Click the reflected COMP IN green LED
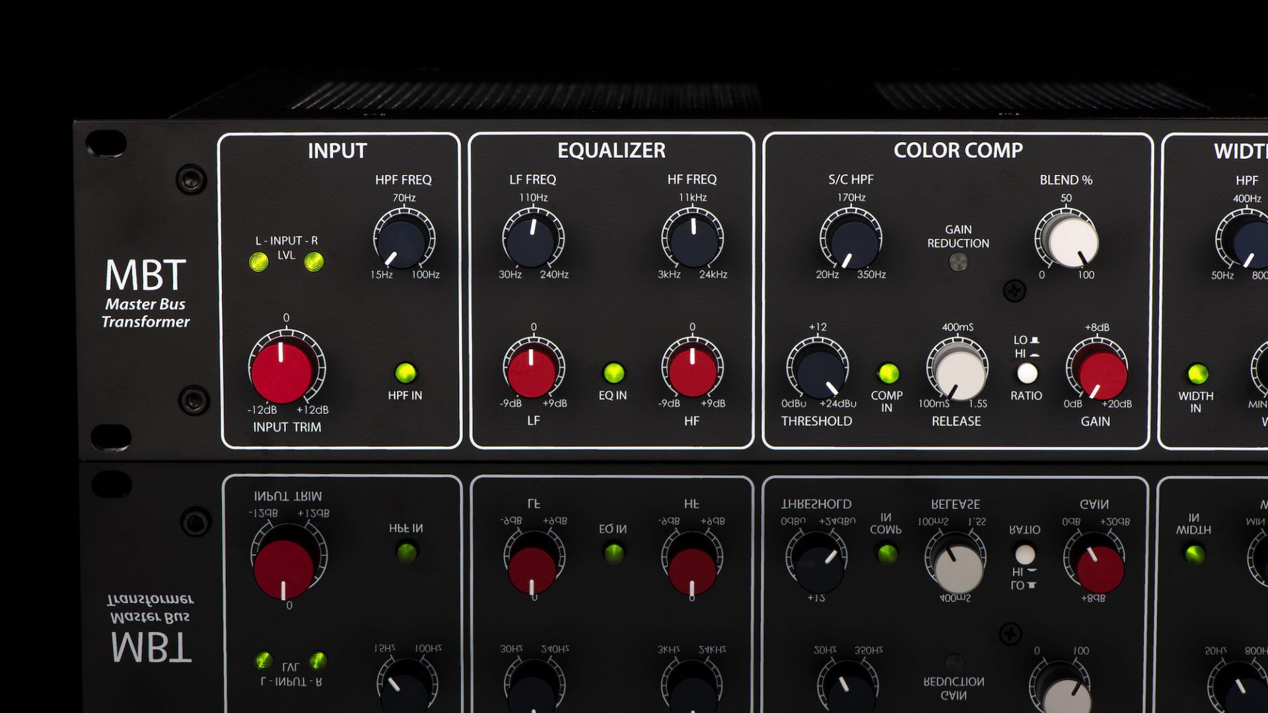The height and width of the screenshot is (713, 1268). [887, 553]
